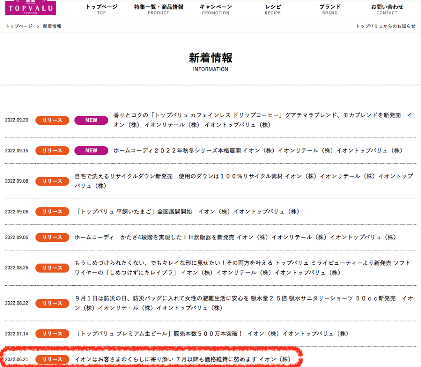Image resolution: width=421 pixels, height=367 pixels.
Task: Open the 吸水サニタリーショーツ article
Action: coord(244,303)
